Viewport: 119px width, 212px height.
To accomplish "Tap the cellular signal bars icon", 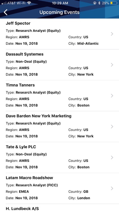I will (4, 3).
